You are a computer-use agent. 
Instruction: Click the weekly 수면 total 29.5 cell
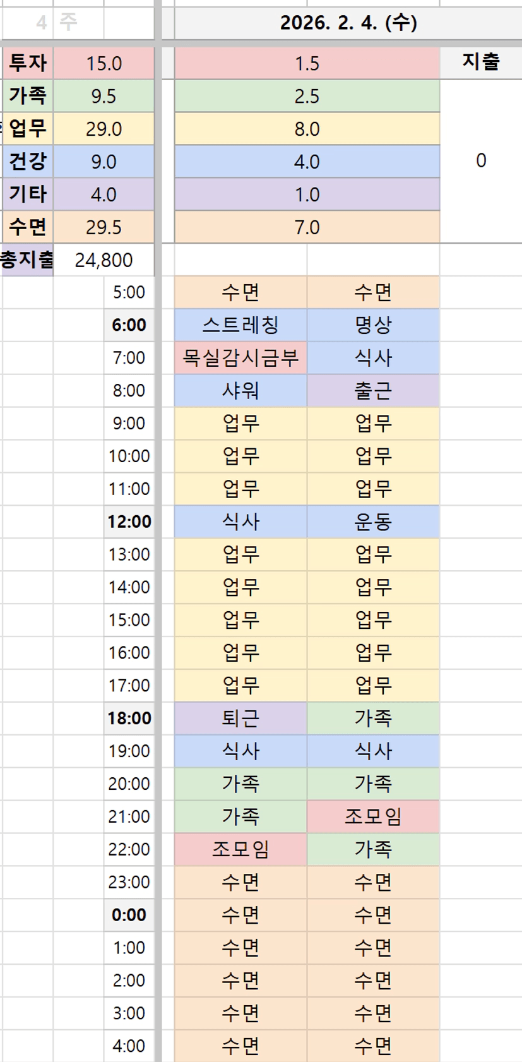(x=104, y=227)
